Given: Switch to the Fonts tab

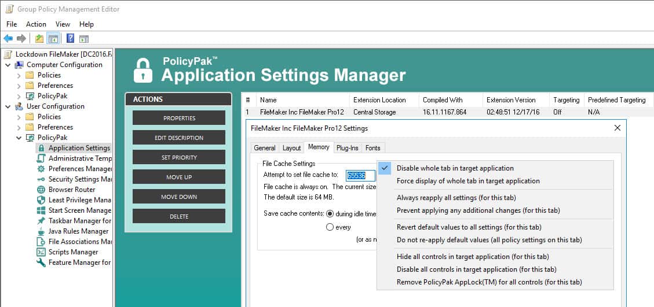Looking at the screenshot, I should click(x=373, y=148).
